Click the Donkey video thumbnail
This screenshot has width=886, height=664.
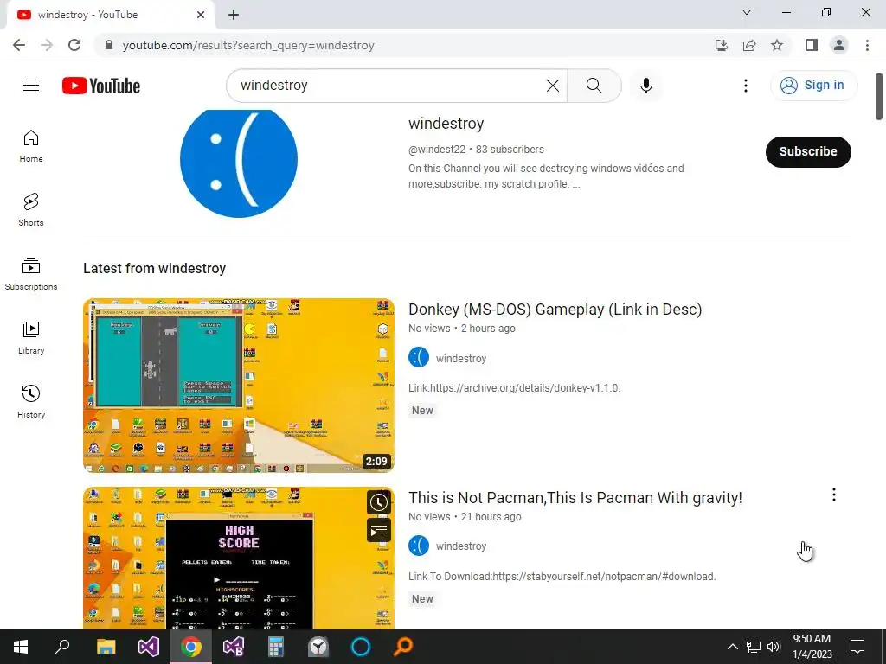point(239,385)
